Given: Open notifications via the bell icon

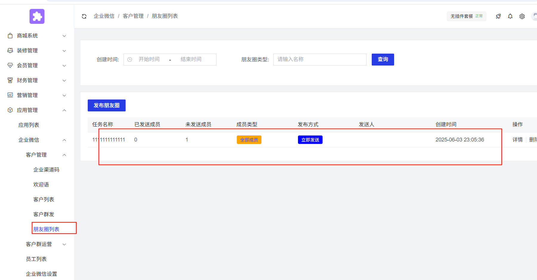Looking at the screenshot, I should [x=510, y=16].
